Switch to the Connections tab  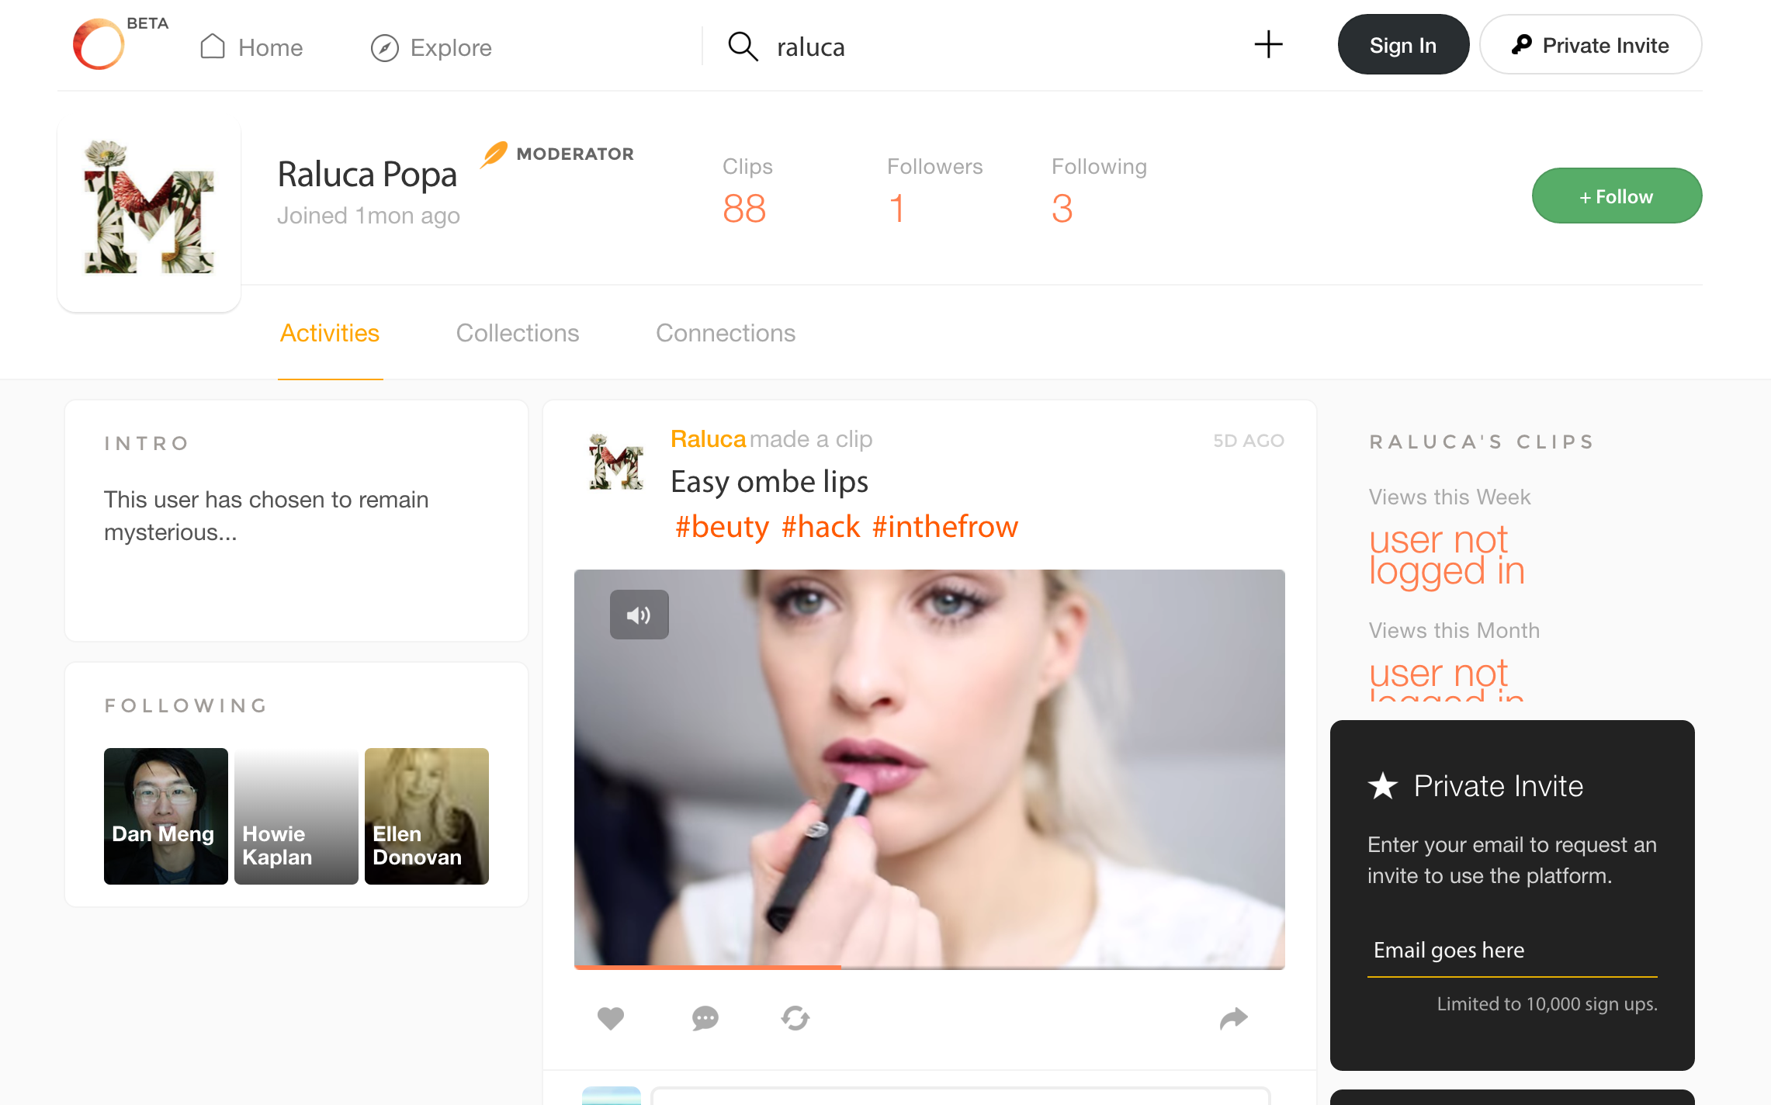725,333
